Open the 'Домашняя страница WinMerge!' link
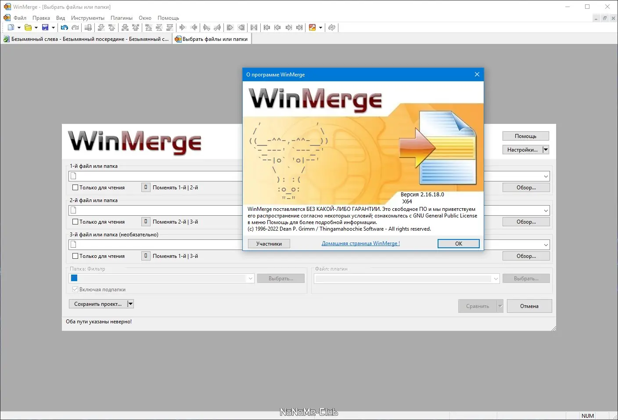The image size is (618, 420). pyautogui.click(x=361, y=243)
